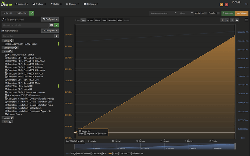Viewport: 250px width, 156px height.
Task: Open the red alert badge
Action: [x=226, y=4]
